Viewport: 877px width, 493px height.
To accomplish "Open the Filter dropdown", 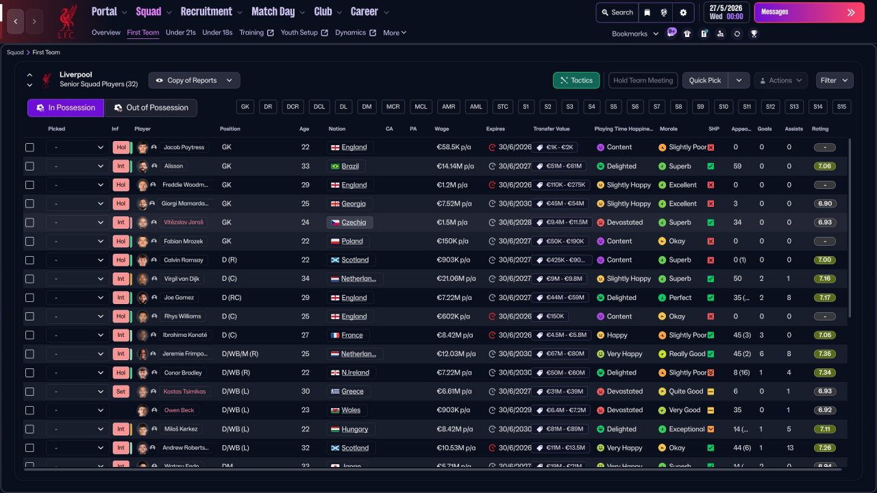I will coord(834,80).
